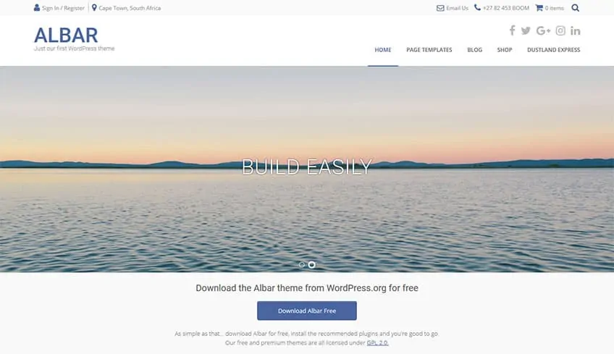Click the phone icon in top bar
The image size is (614, 354).
(477, 7)
